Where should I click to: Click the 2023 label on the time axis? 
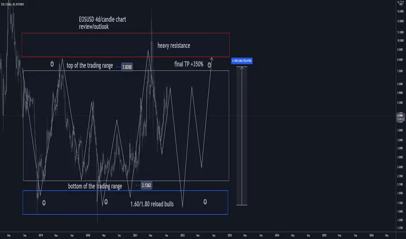230,236
